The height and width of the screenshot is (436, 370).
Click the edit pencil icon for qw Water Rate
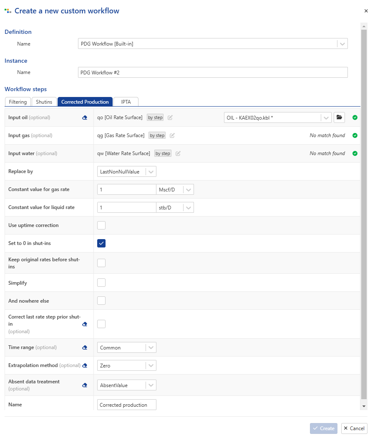[x=178, y=153]
